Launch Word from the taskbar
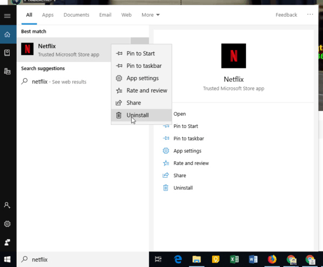The image size is (323, 267). 253,259
